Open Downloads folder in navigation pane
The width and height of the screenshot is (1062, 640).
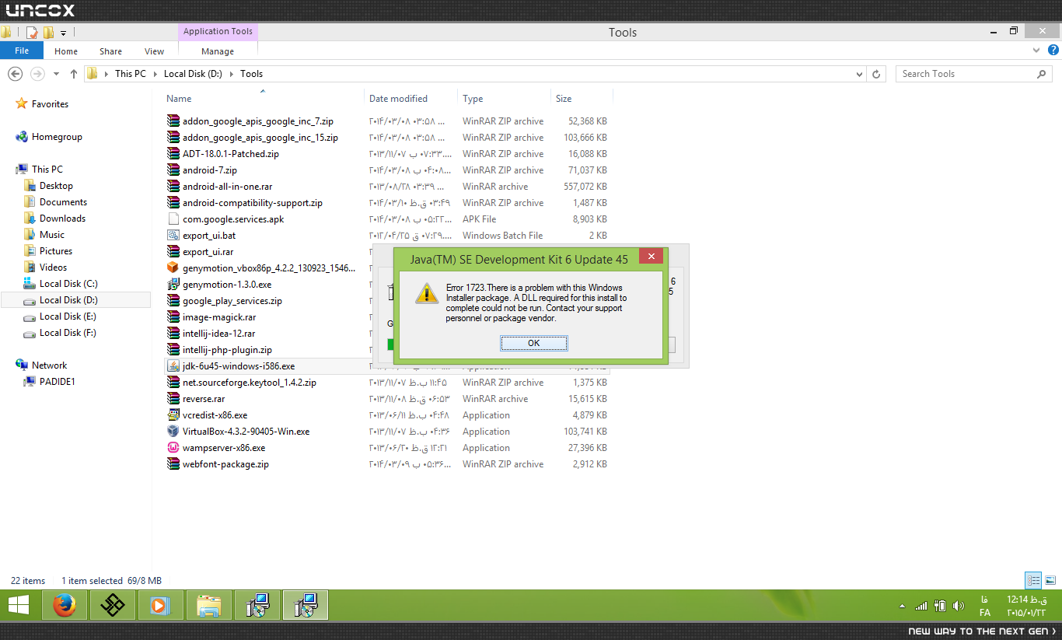[62, 219]
